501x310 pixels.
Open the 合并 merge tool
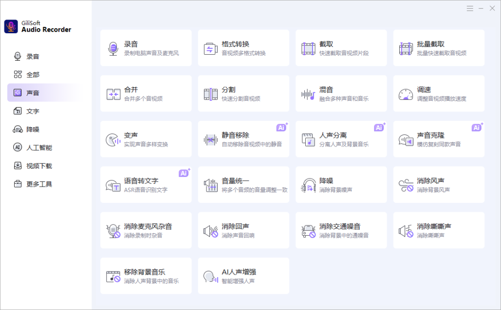(146, 93)
